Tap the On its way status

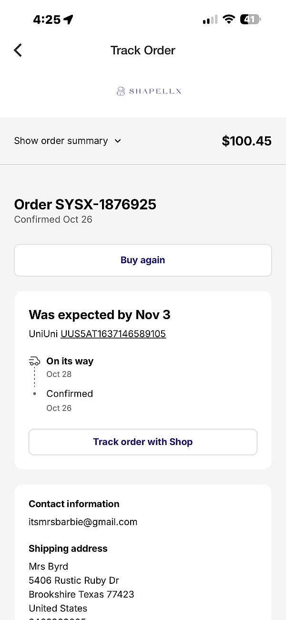click(70, 361)
